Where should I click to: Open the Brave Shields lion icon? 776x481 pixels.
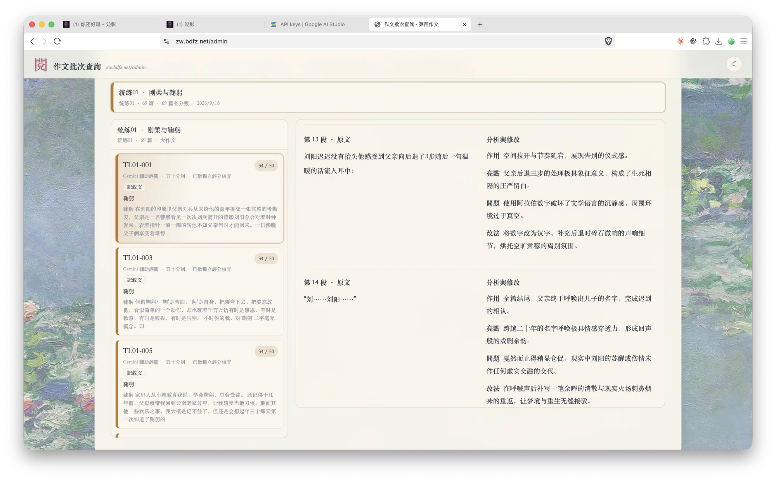click(608, 41)
